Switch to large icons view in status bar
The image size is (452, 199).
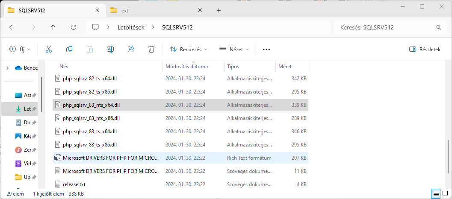pos(445,193)
